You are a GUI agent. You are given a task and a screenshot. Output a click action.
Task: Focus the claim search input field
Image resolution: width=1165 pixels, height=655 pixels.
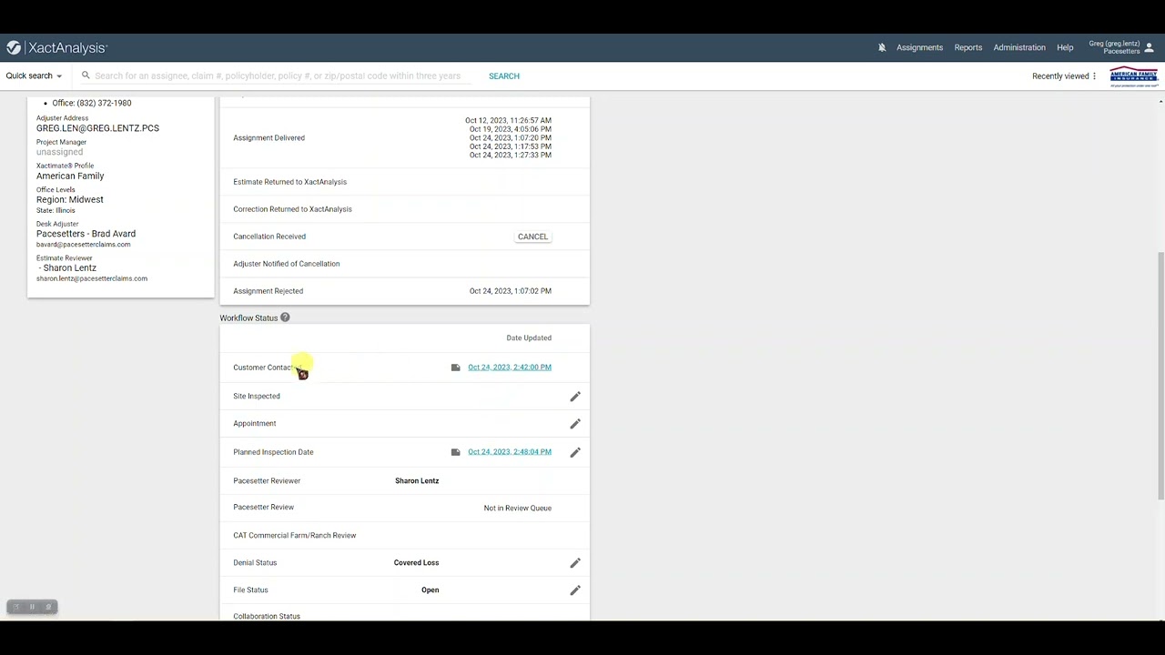click(278, 76)
